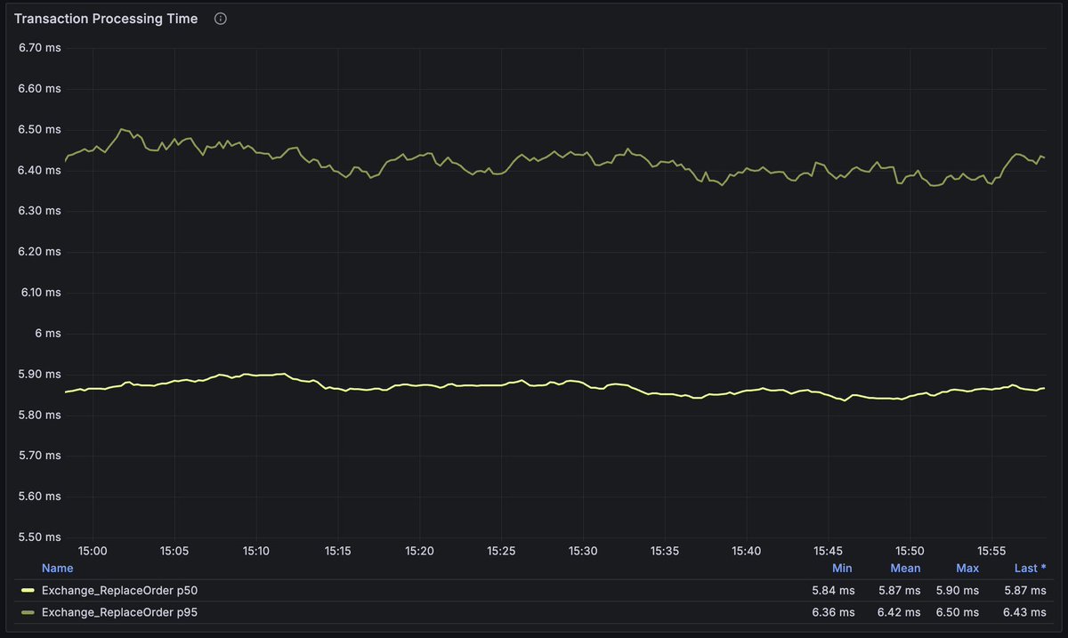Sort legend by Mean column
Screen dimensions: 1068x638
pos(905,568)
